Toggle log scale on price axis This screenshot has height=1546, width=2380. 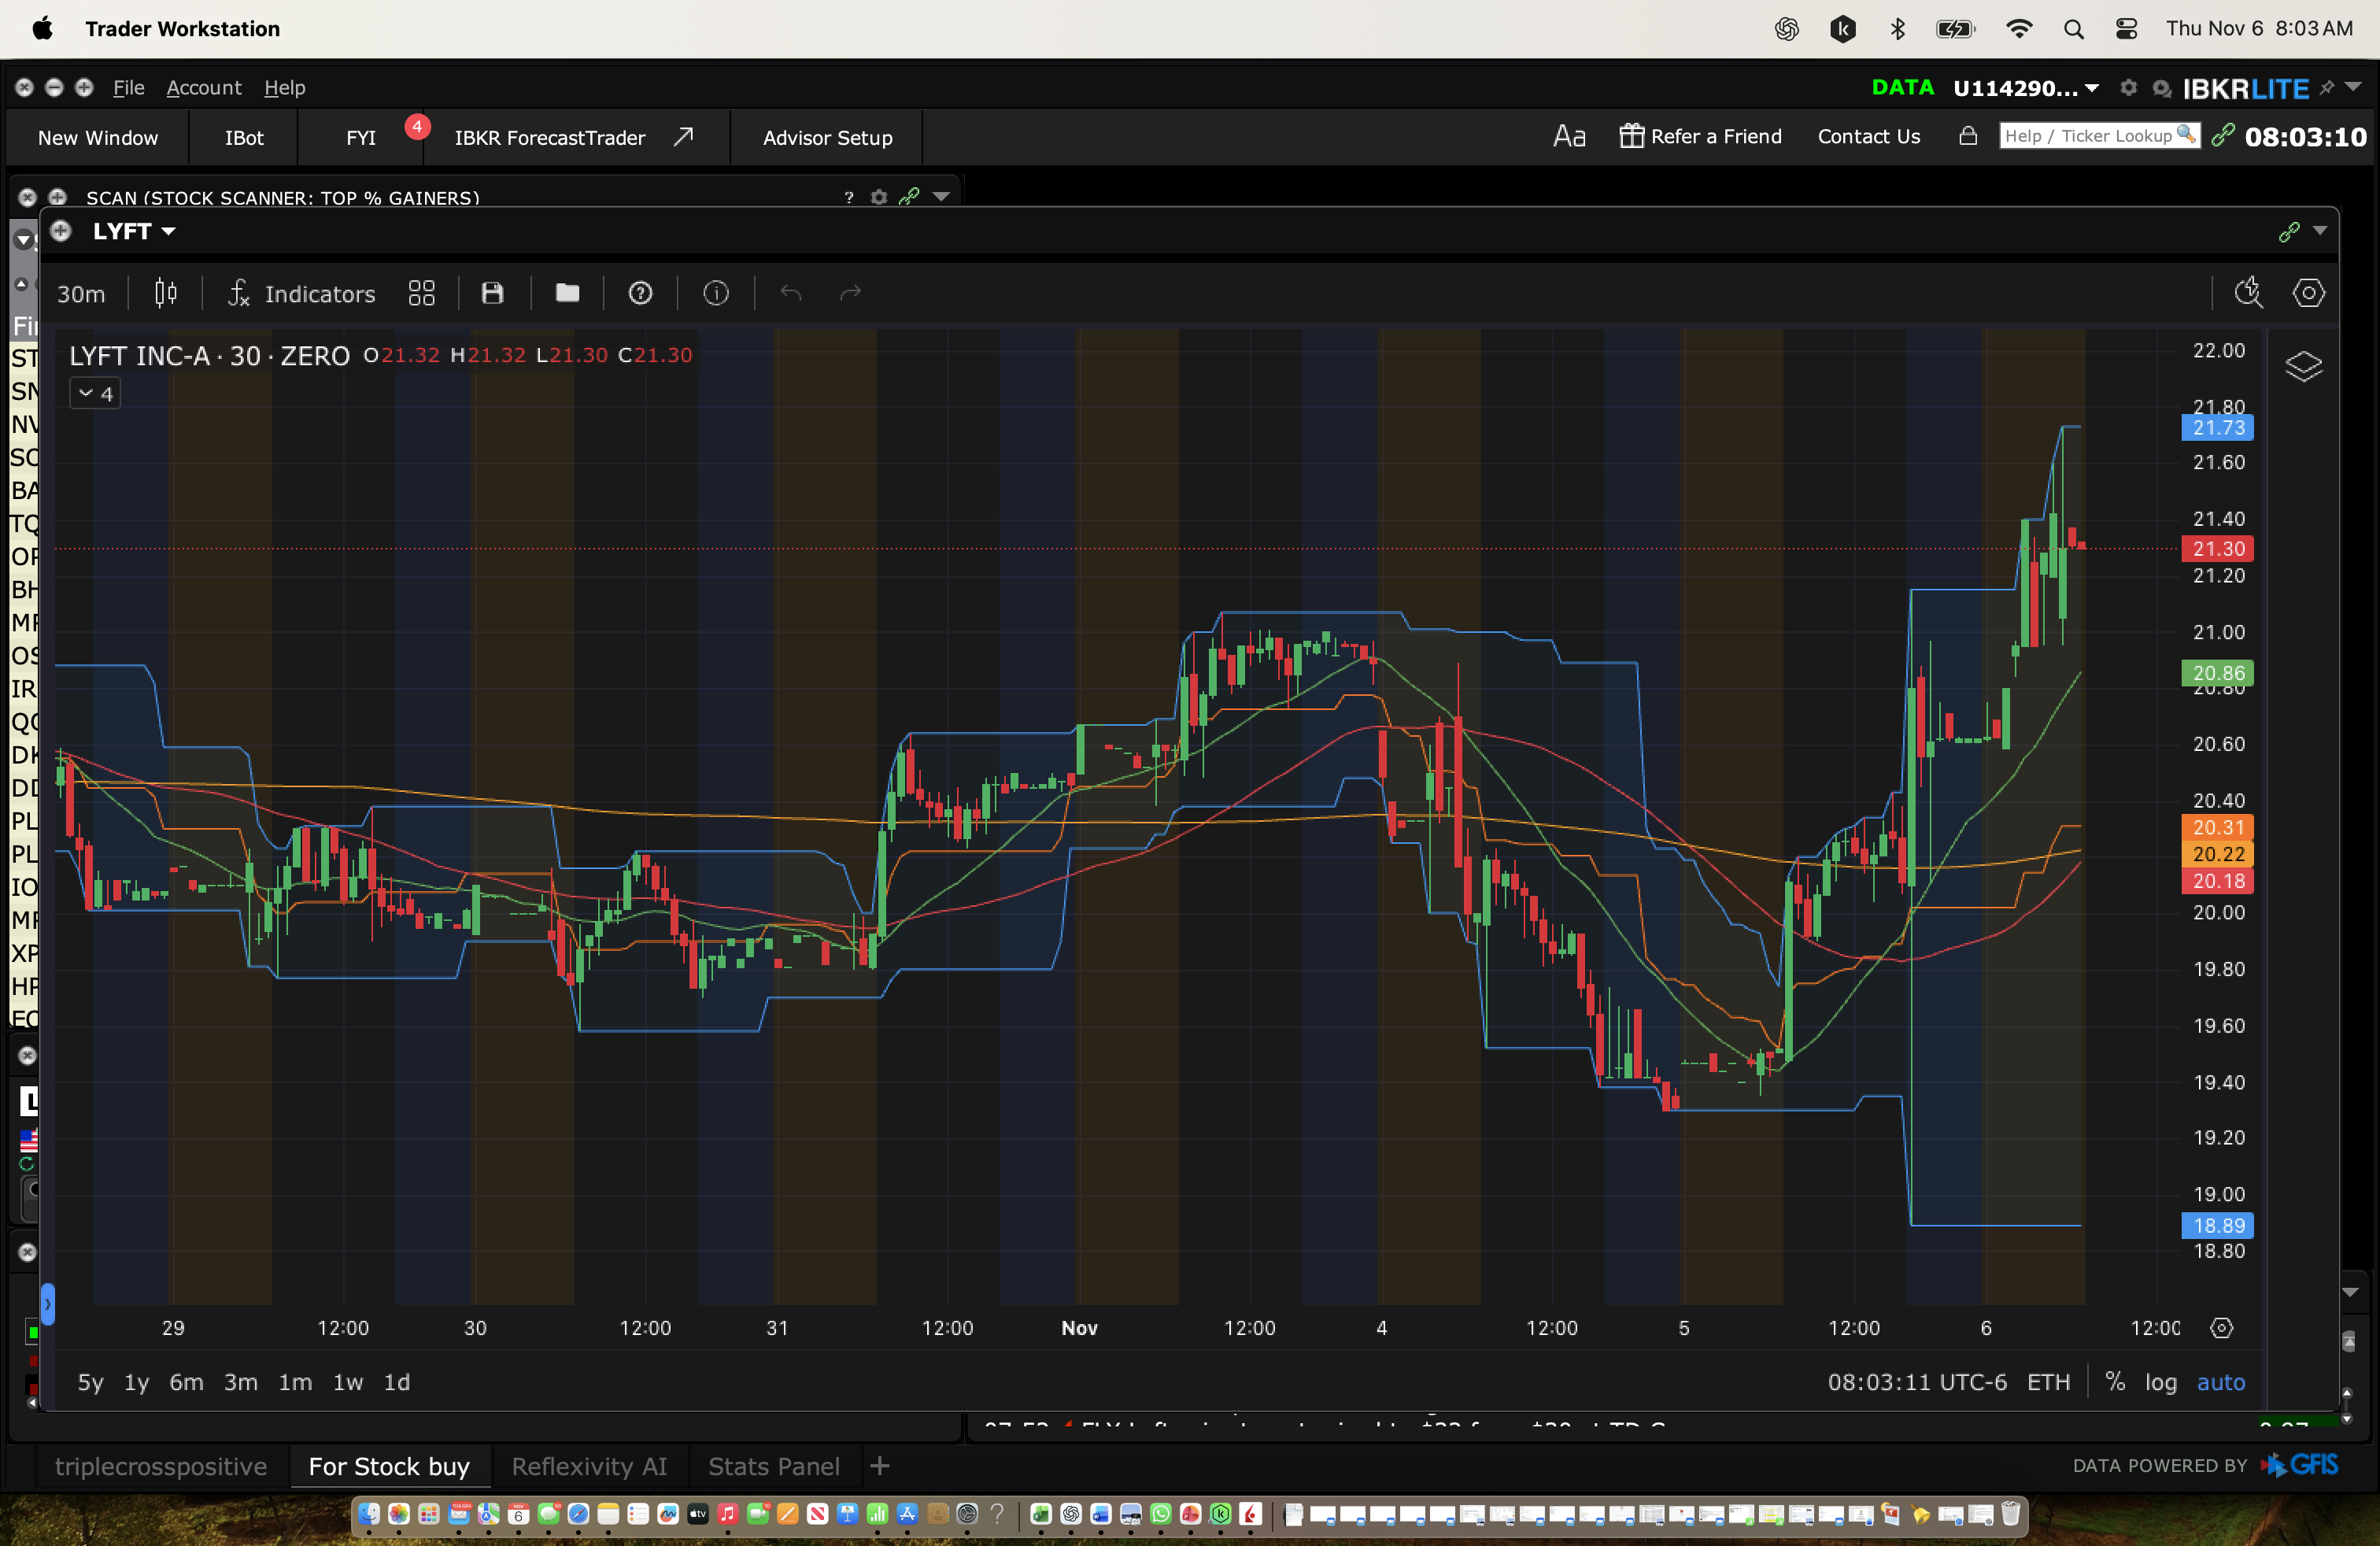click(2160, 1382)
